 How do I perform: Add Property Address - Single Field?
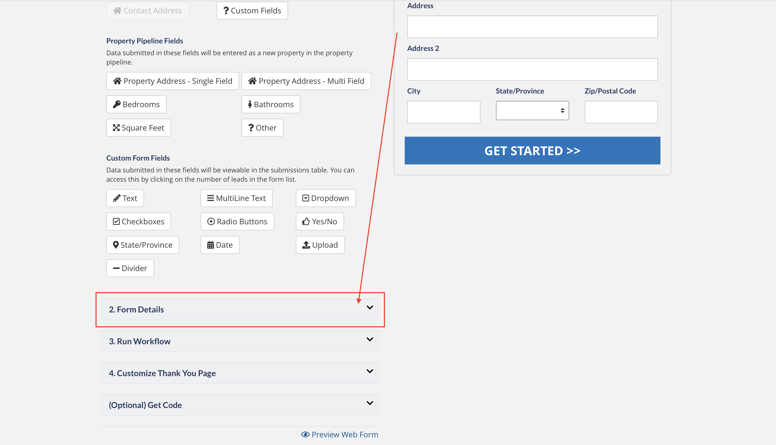coord(173,81)
